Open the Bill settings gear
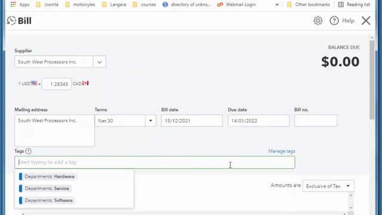The image size is (382, 215). click(x=318, y=21)
